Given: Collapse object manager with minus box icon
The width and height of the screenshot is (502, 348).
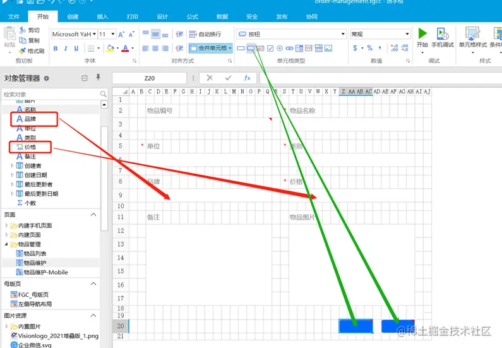Looking at the screenshot, I should (x=85, y=78).
